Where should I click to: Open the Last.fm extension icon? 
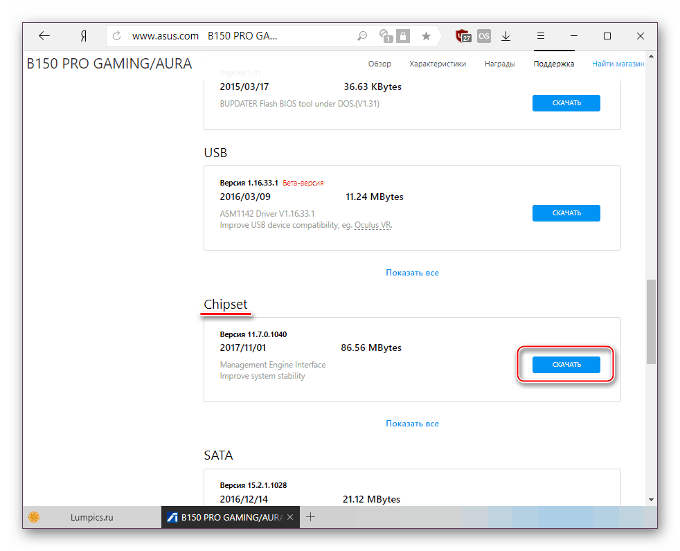click(485, 36)
